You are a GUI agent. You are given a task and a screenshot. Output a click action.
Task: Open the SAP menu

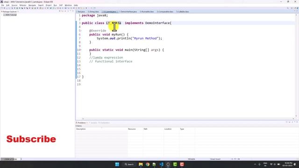coord(61,5)
